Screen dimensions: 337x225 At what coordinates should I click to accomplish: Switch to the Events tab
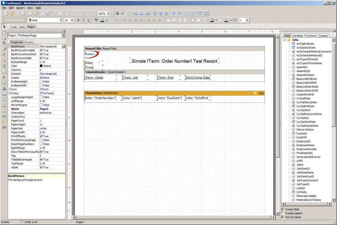pyautogui.click(x=29, y=42)
